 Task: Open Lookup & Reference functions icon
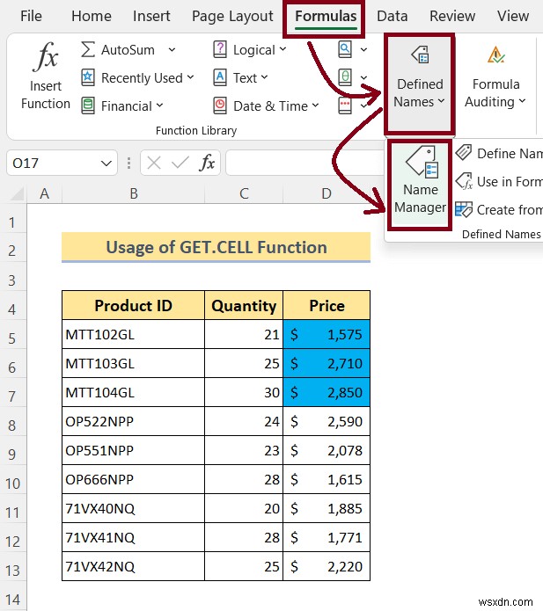(345, 49)
